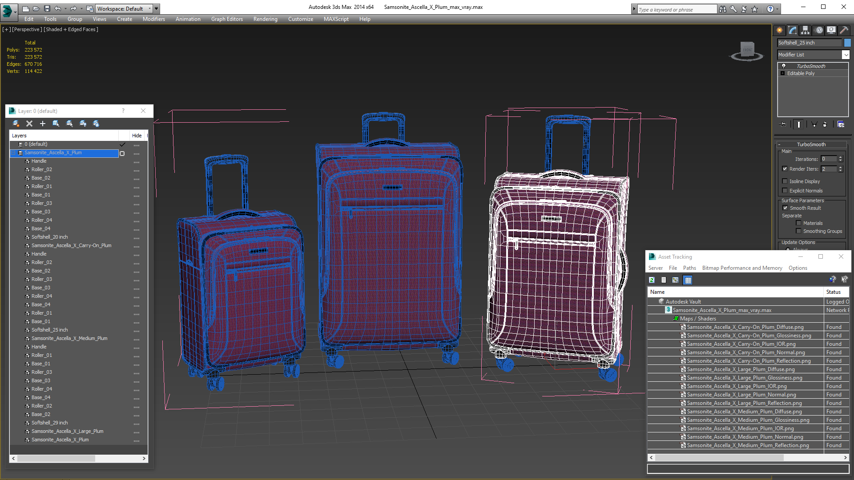Toggle the Render Iters checkbox
The image size is (854, 480).
click(x=785, y=169)
